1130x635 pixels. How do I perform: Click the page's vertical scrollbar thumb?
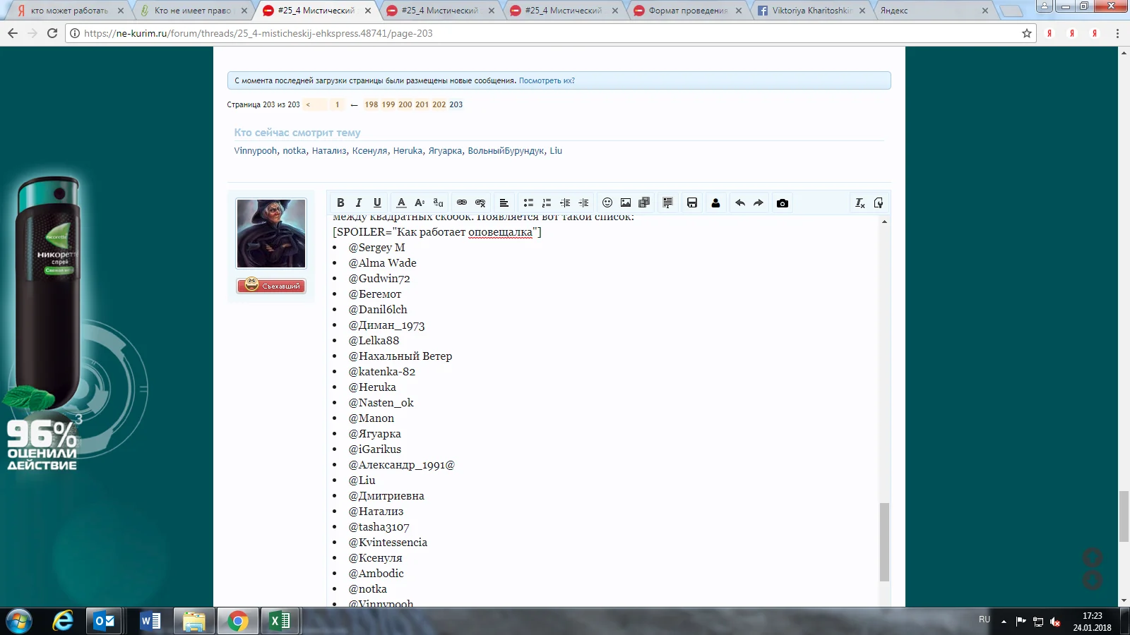(x=1124, y=516)
